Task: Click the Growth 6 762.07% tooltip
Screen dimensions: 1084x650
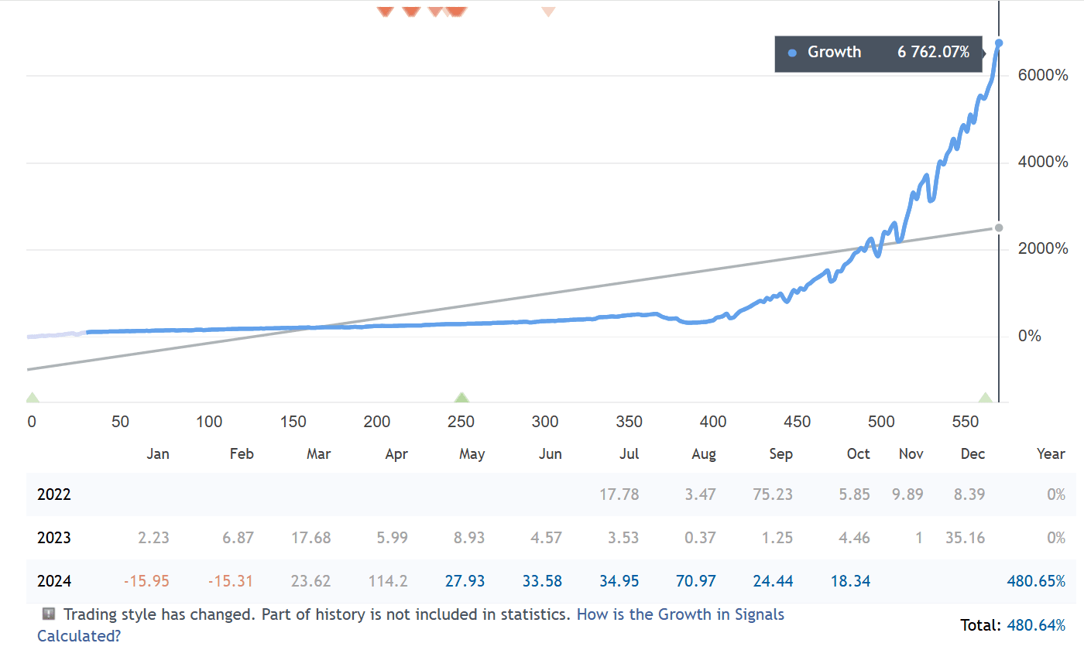Action: point(878,53)
